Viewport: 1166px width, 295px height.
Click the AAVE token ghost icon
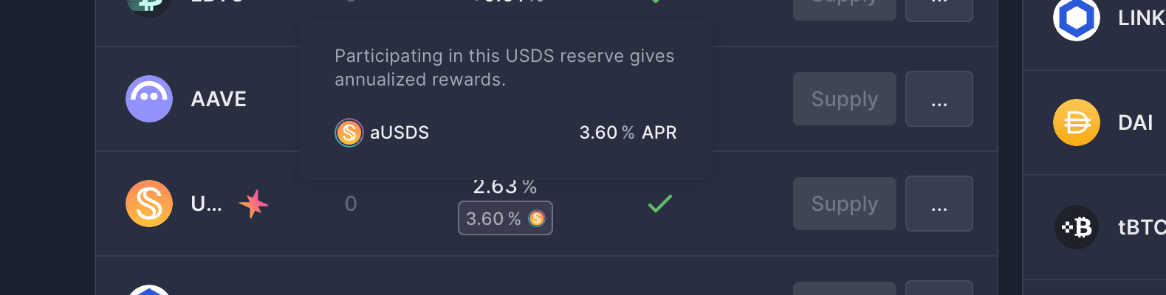click(149, 99)
